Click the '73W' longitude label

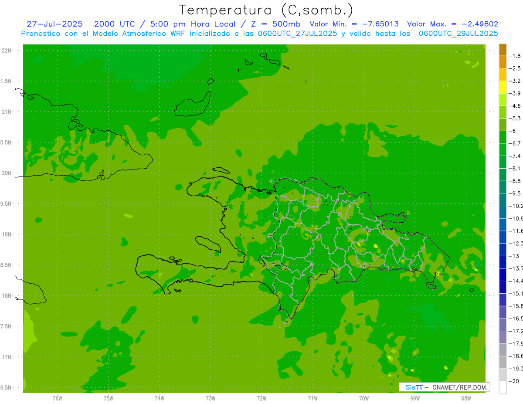pyautogui.click(x=211, y=398)
